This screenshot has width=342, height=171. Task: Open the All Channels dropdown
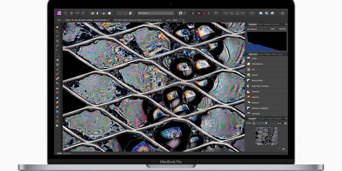pos(255,29)
